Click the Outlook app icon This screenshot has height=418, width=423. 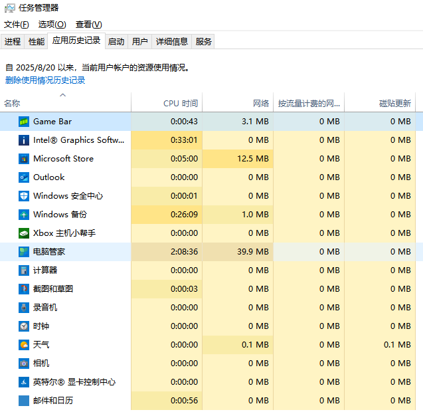point(24,177)
